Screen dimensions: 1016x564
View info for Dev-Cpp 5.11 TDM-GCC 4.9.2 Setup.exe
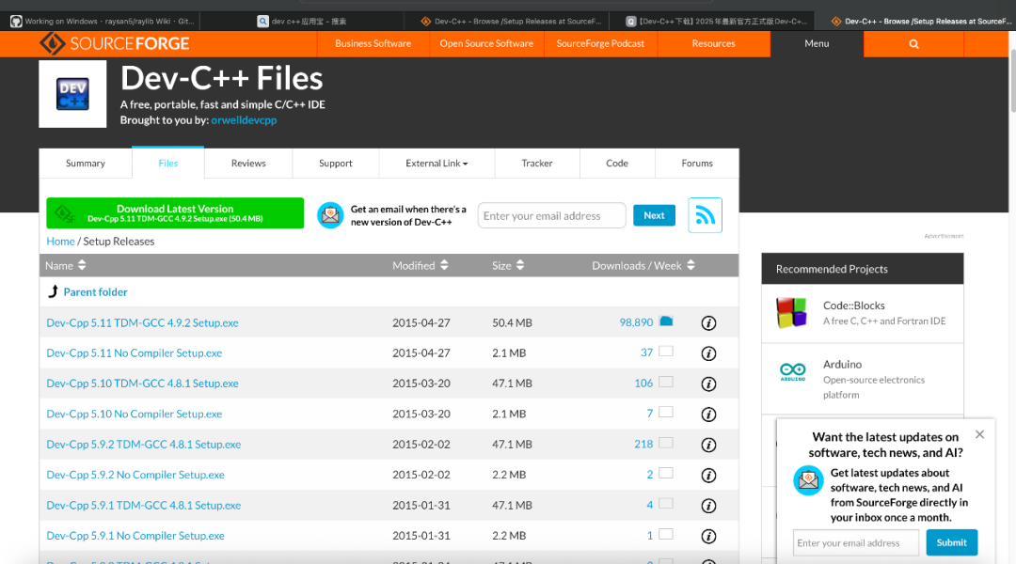click(x=709, y=323)
